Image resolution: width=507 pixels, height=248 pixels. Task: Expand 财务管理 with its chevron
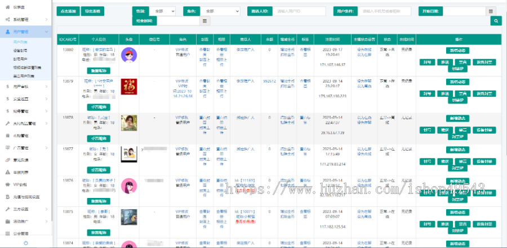pyautogui.click(x=47, y=111)
